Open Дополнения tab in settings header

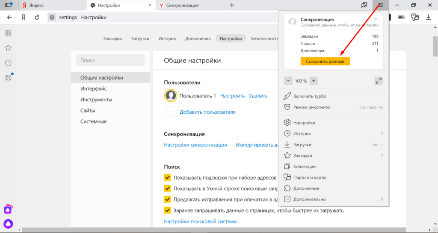[x=198, y=38]
